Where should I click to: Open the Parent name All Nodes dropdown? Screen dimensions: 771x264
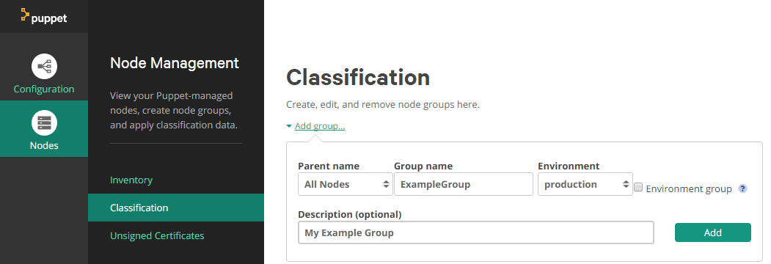pyautogui.click(x=346, y=184)
